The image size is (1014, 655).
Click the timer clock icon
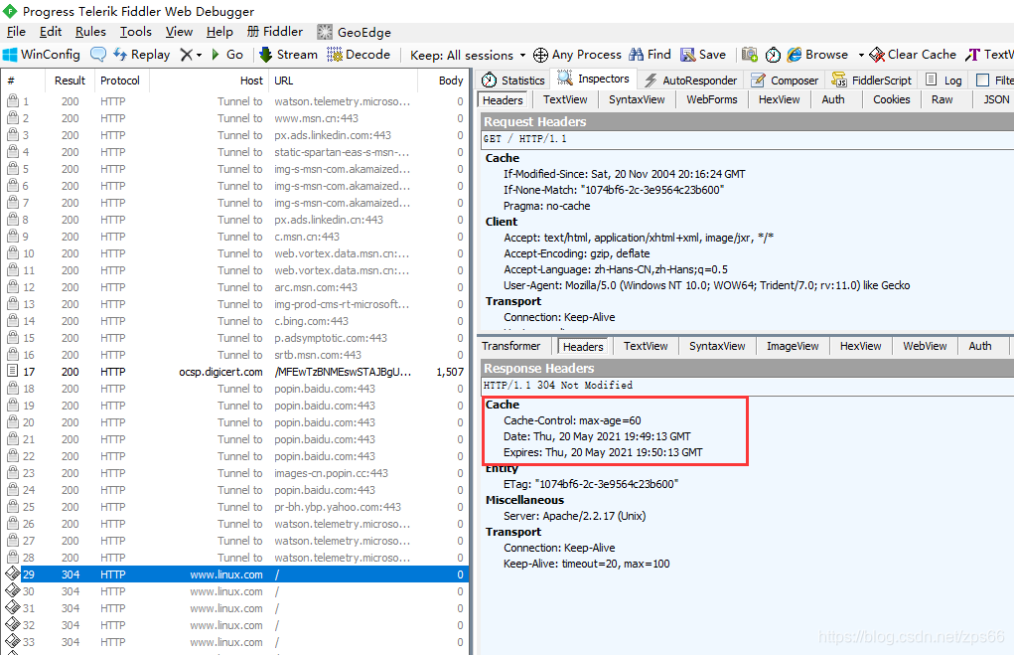[x=773, y=55]
